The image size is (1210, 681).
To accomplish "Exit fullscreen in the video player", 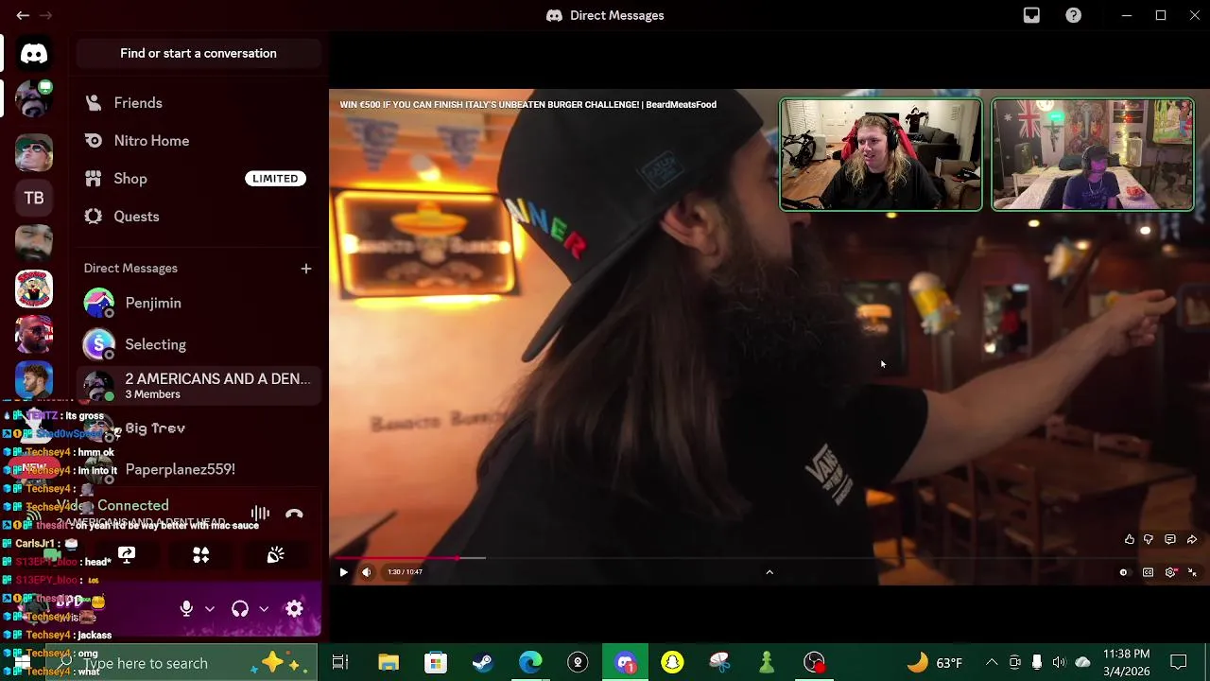I will coord(1192,572).
